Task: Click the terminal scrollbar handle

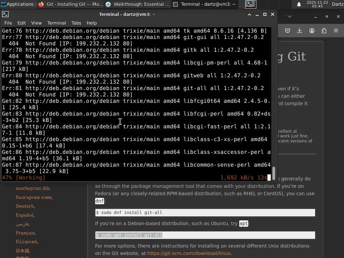Action: pyautogui.click(x=273, y=173)
